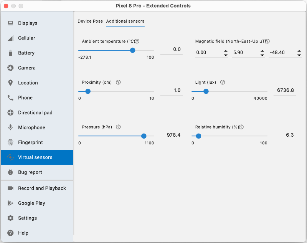Screen dimensions: 307x243
Task: Click the Ambient temperature value field 0.0
Action: [171, 50]
